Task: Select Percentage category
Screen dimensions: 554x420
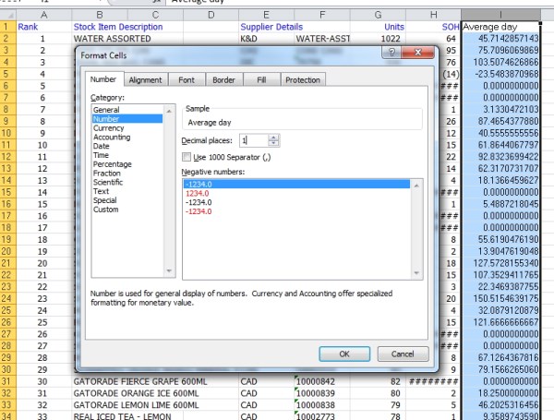Action: point(127,164)
